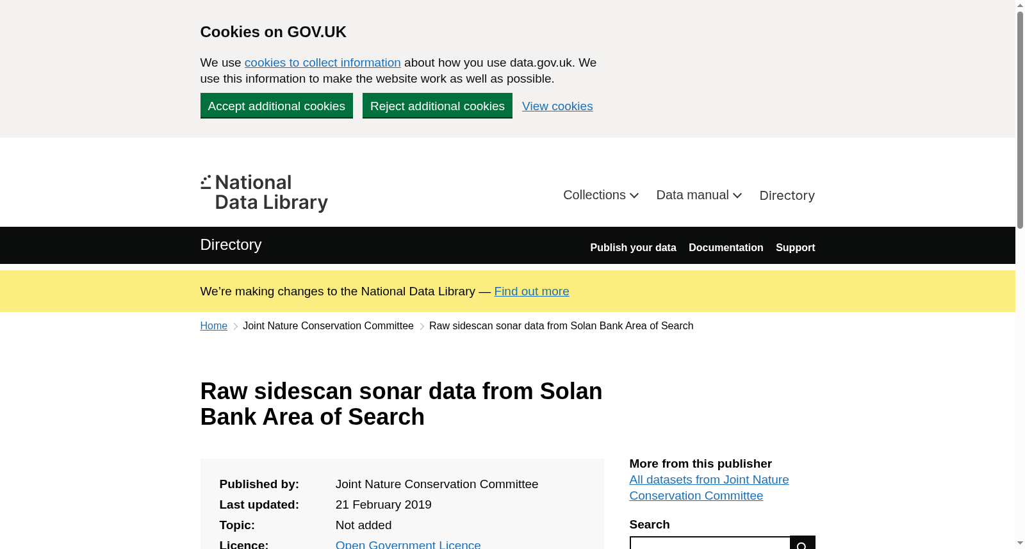
Task: Open All datasets from Joint Nature Conservation Committee
Action: [709, 488]
